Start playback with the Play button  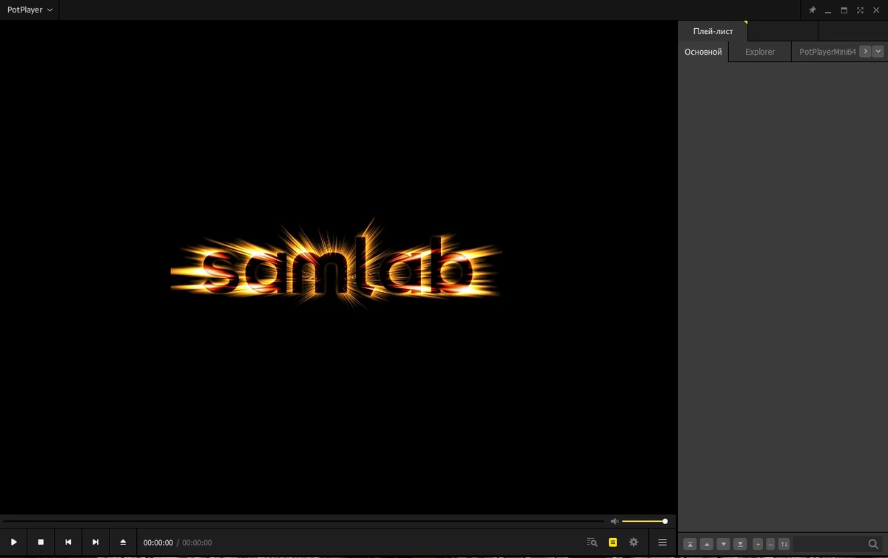click(x=13, y=542)
